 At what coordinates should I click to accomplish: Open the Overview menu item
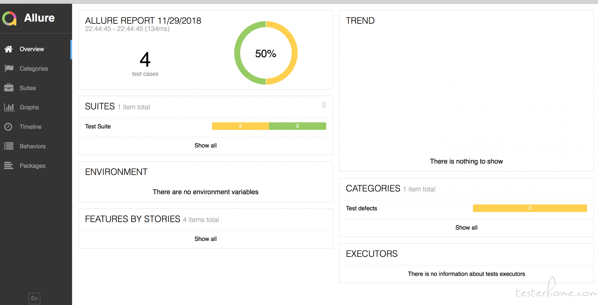[x=36, y=49]
